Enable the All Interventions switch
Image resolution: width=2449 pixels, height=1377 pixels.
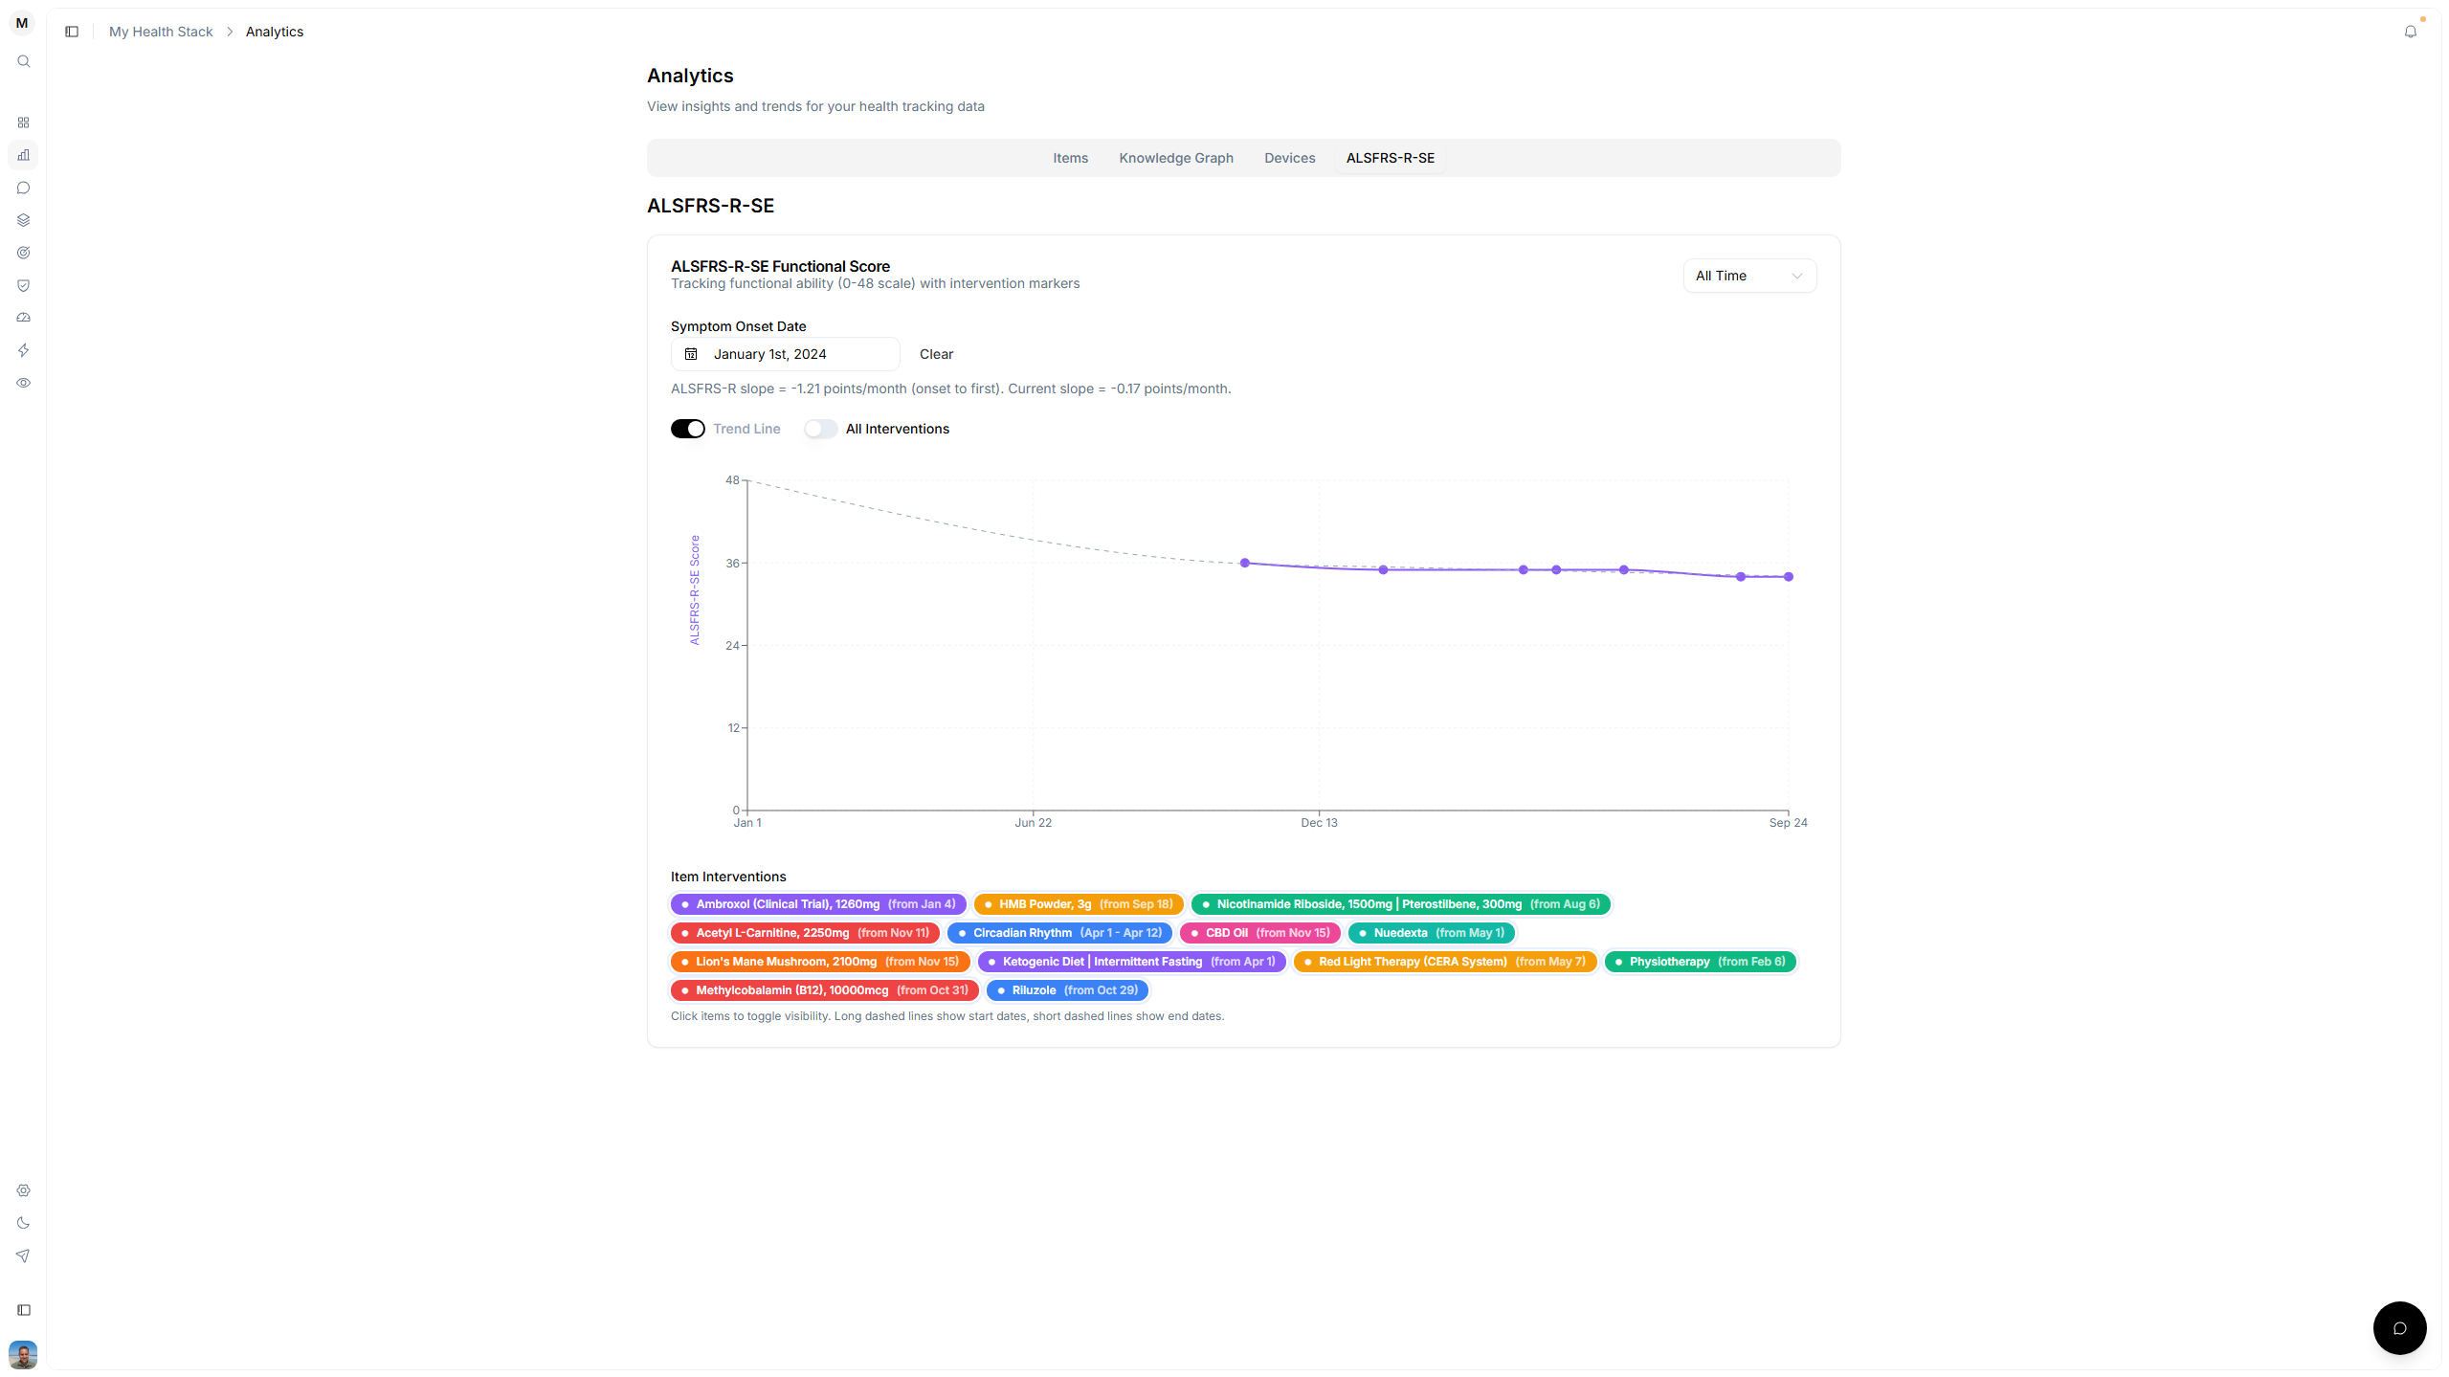820,429
